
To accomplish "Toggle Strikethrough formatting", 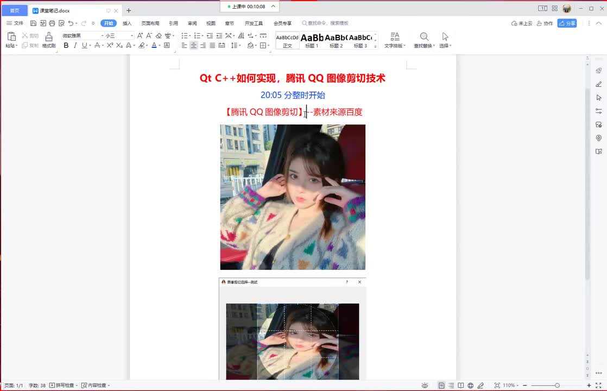I will coord(97,45).
